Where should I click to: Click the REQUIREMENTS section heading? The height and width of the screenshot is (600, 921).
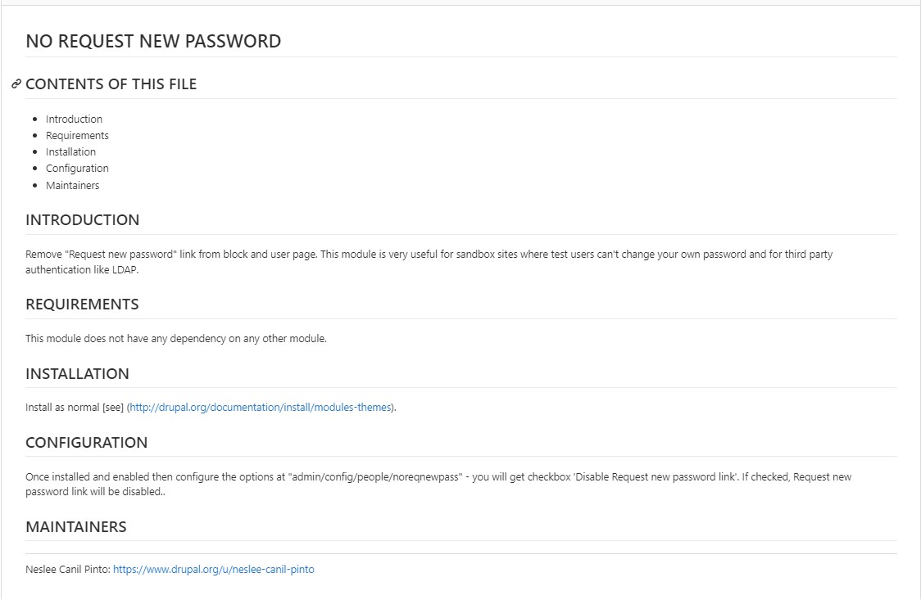coord(82,305)
